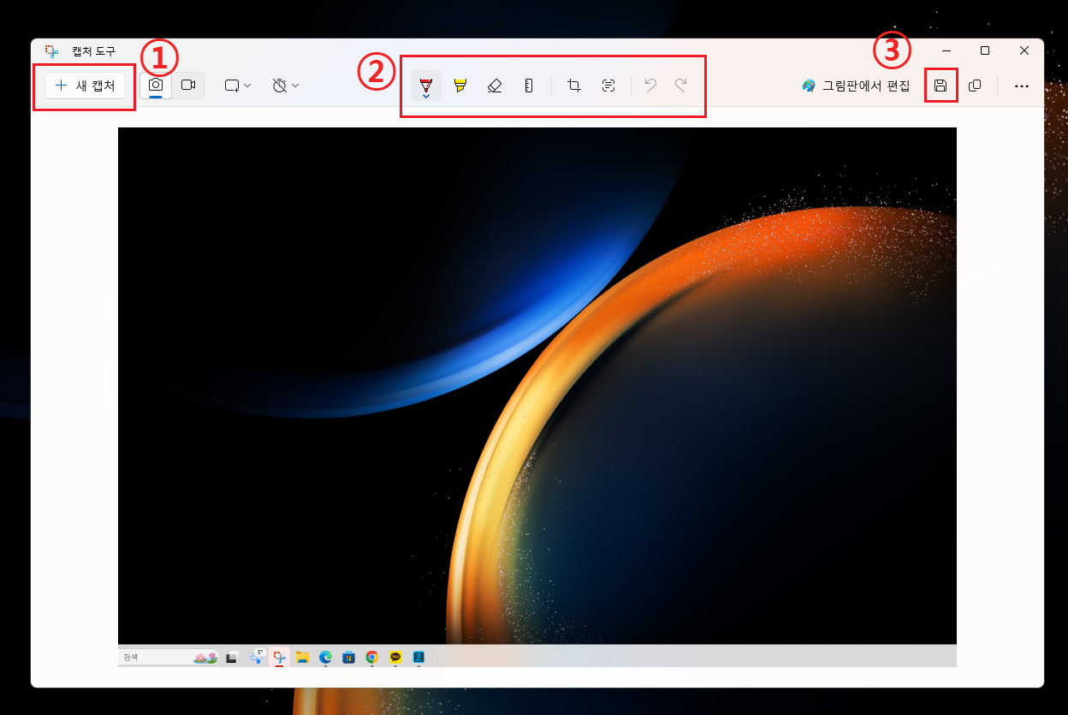Screen dimensions: 1068x715
Task: Save the snip with floppy disk icon
Action: (x=940, y=86)
